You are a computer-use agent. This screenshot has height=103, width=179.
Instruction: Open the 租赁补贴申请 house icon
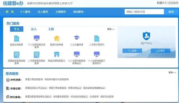pos(57,38)
